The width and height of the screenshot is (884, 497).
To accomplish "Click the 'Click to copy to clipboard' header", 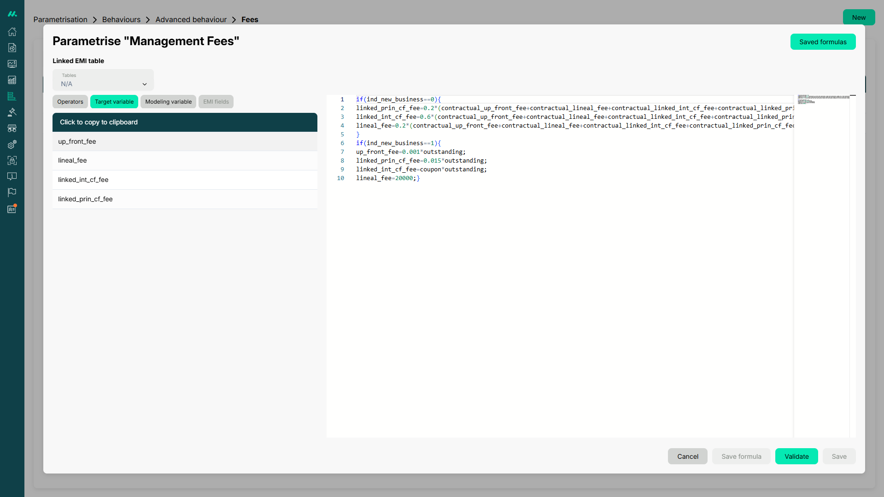I will (x=185, y=122).
